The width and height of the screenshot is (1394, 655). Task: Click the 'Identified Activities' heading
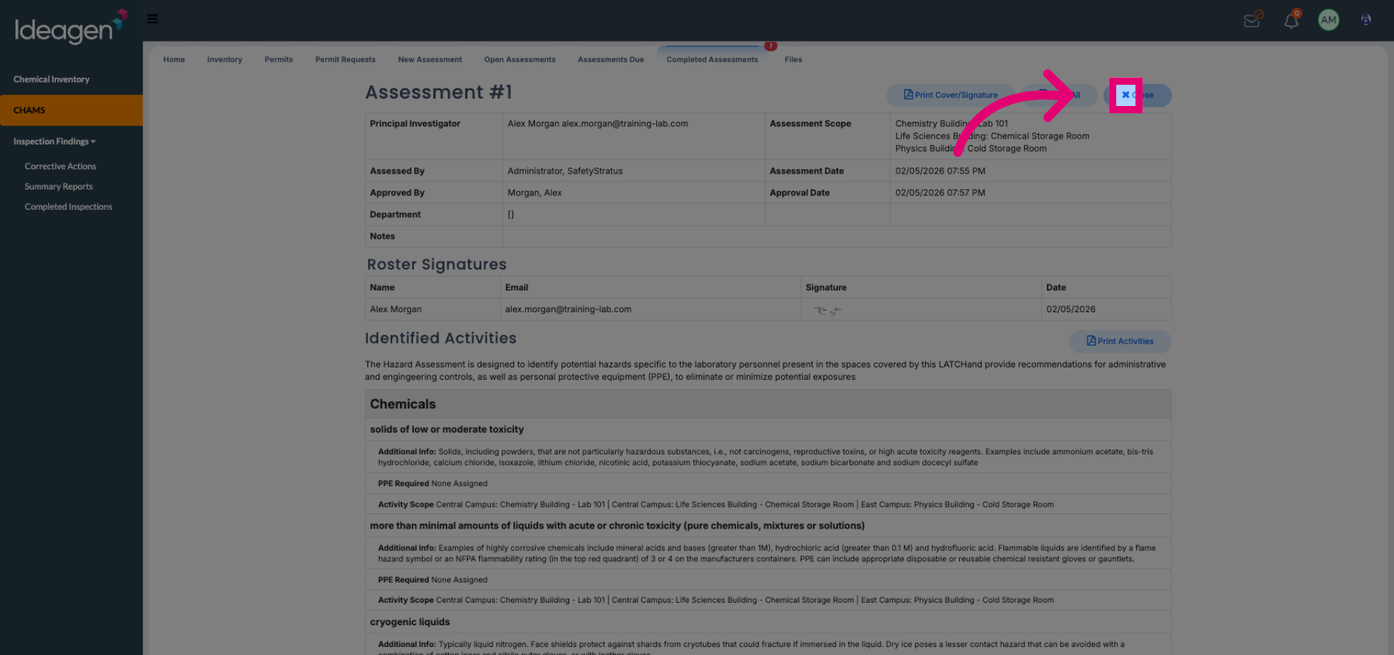(x=441, y=338)
